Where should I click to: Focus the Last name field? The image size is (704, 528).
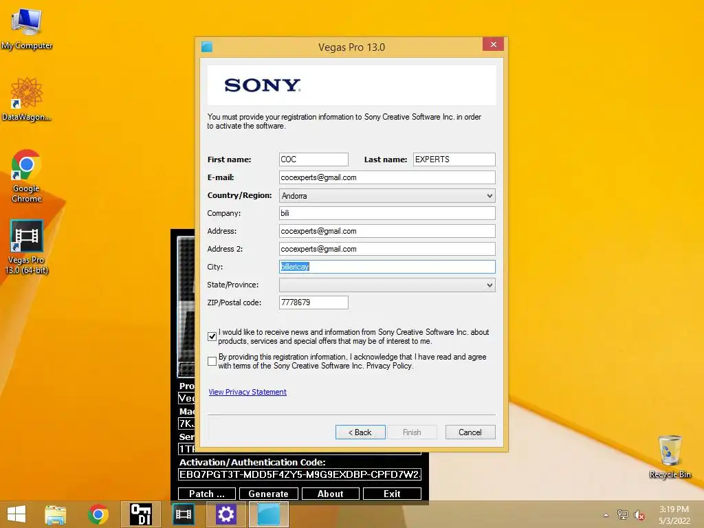[x=454, y=159]
